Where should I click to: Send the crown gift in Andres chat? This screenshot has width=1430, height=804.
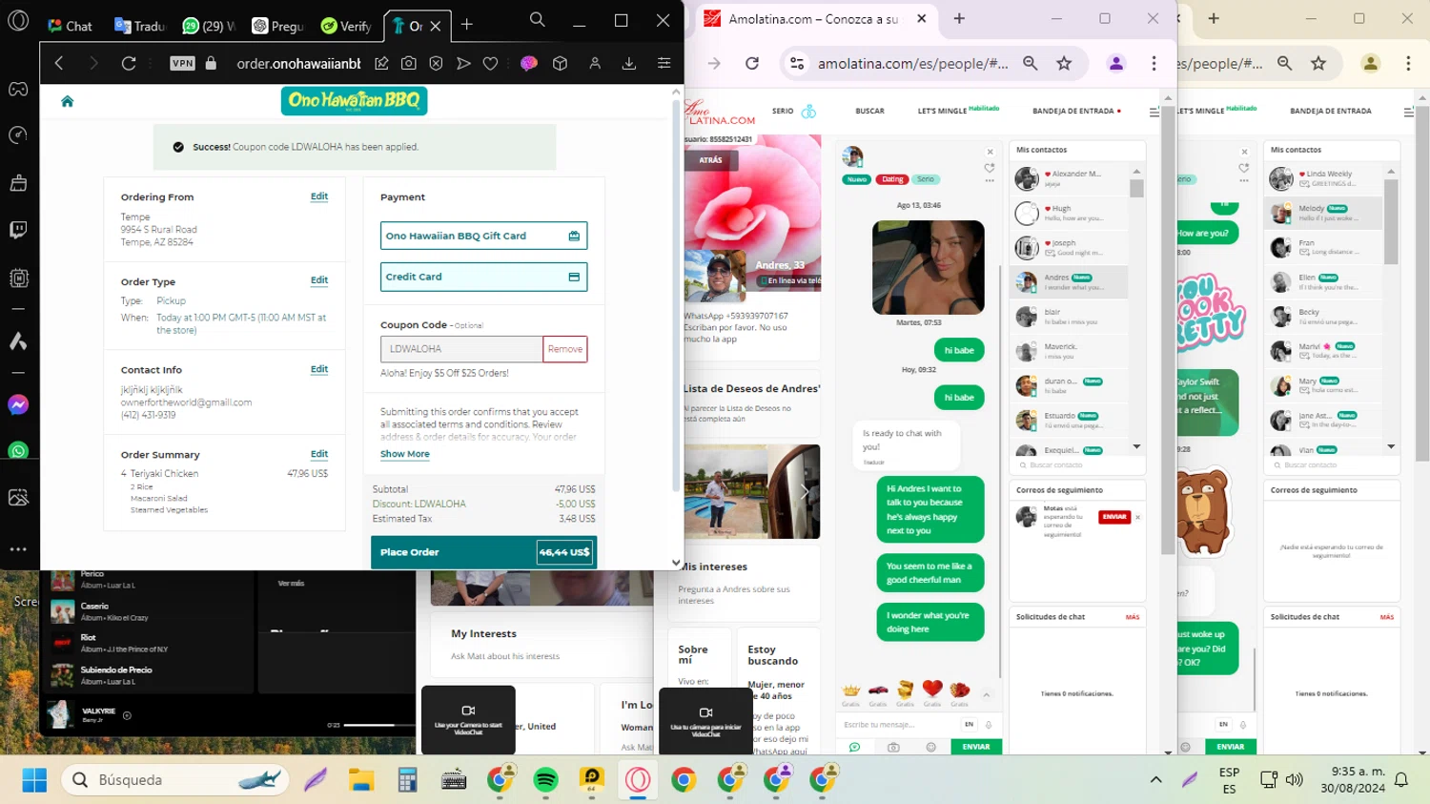[x=850, y=690]
